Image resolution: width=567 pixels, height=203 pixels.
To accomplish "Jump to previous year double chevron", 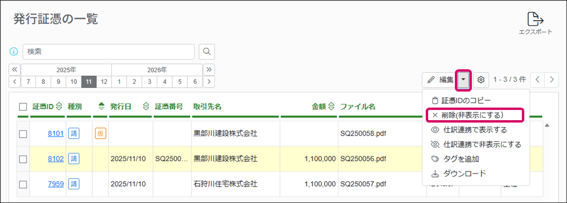I will point(15,69).
